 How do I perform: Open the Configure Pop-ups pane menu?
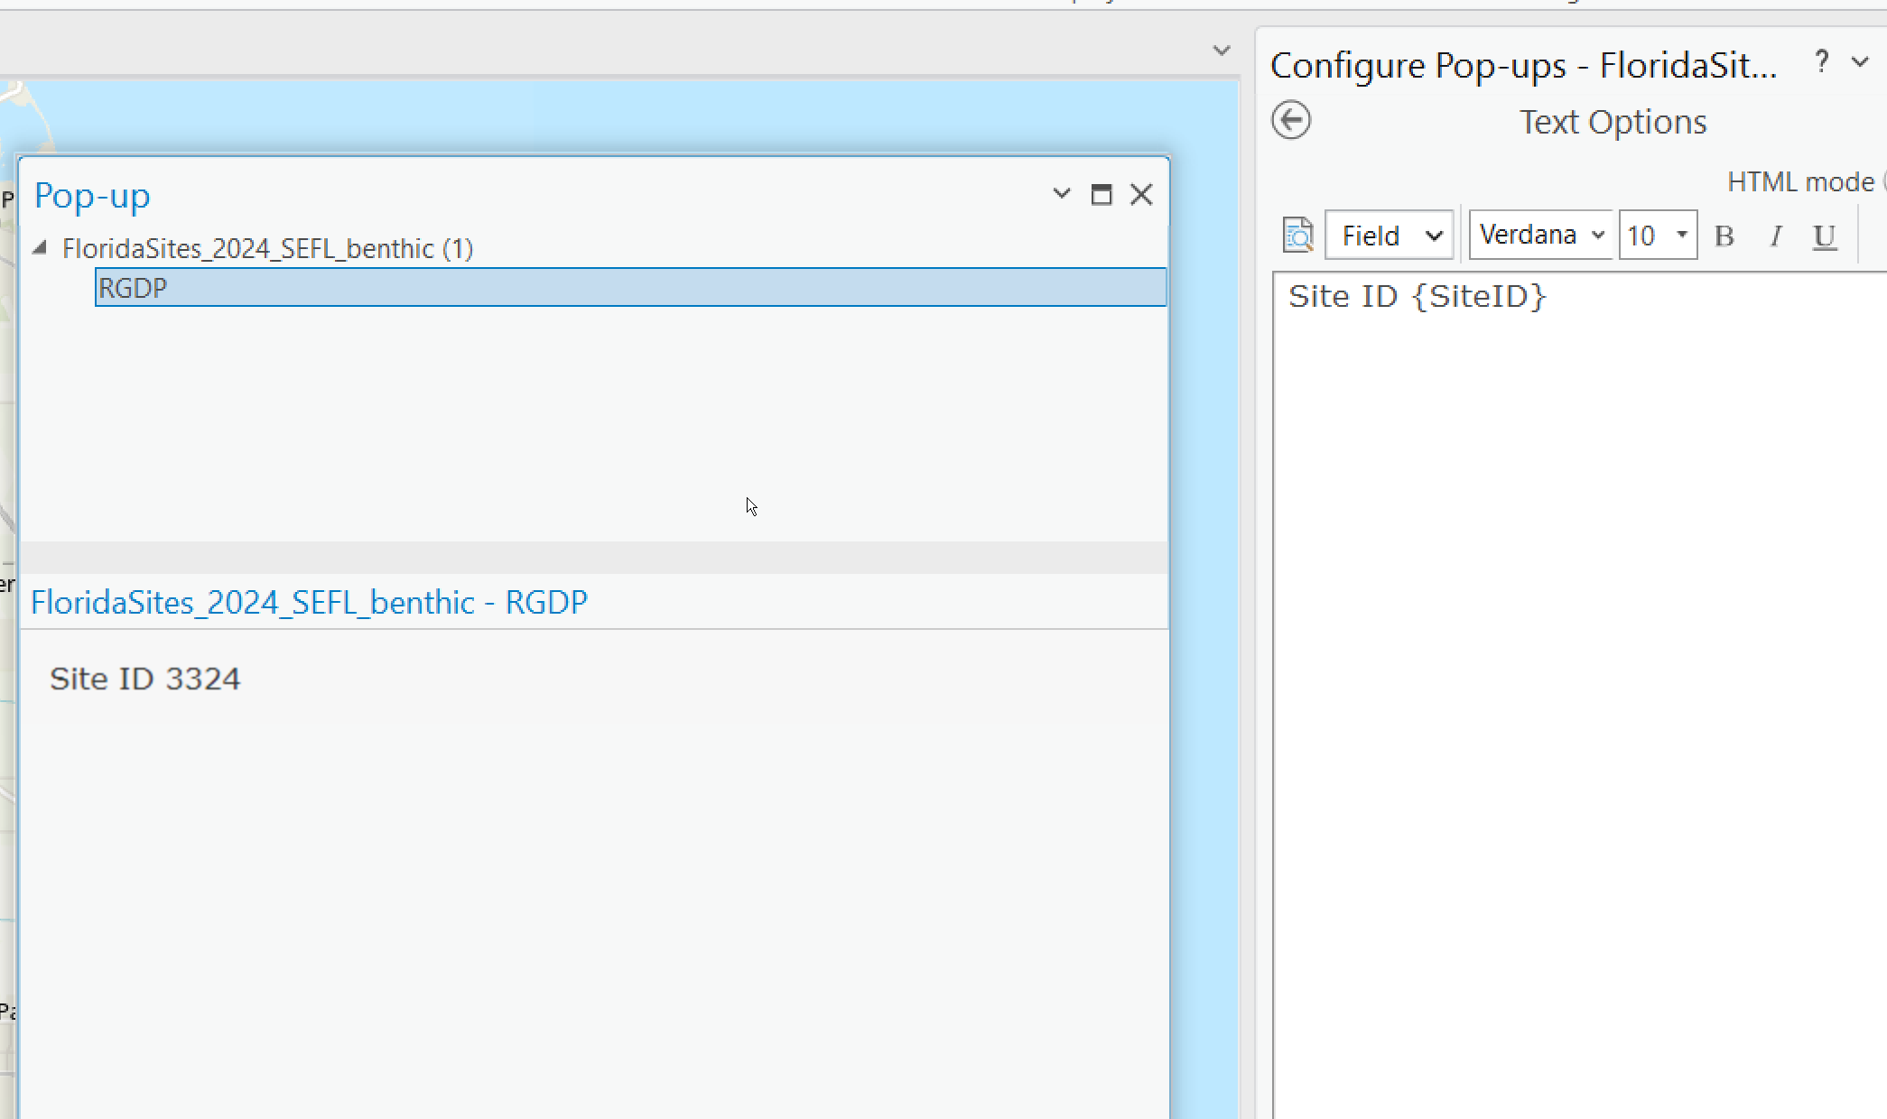coord(1862,62)
